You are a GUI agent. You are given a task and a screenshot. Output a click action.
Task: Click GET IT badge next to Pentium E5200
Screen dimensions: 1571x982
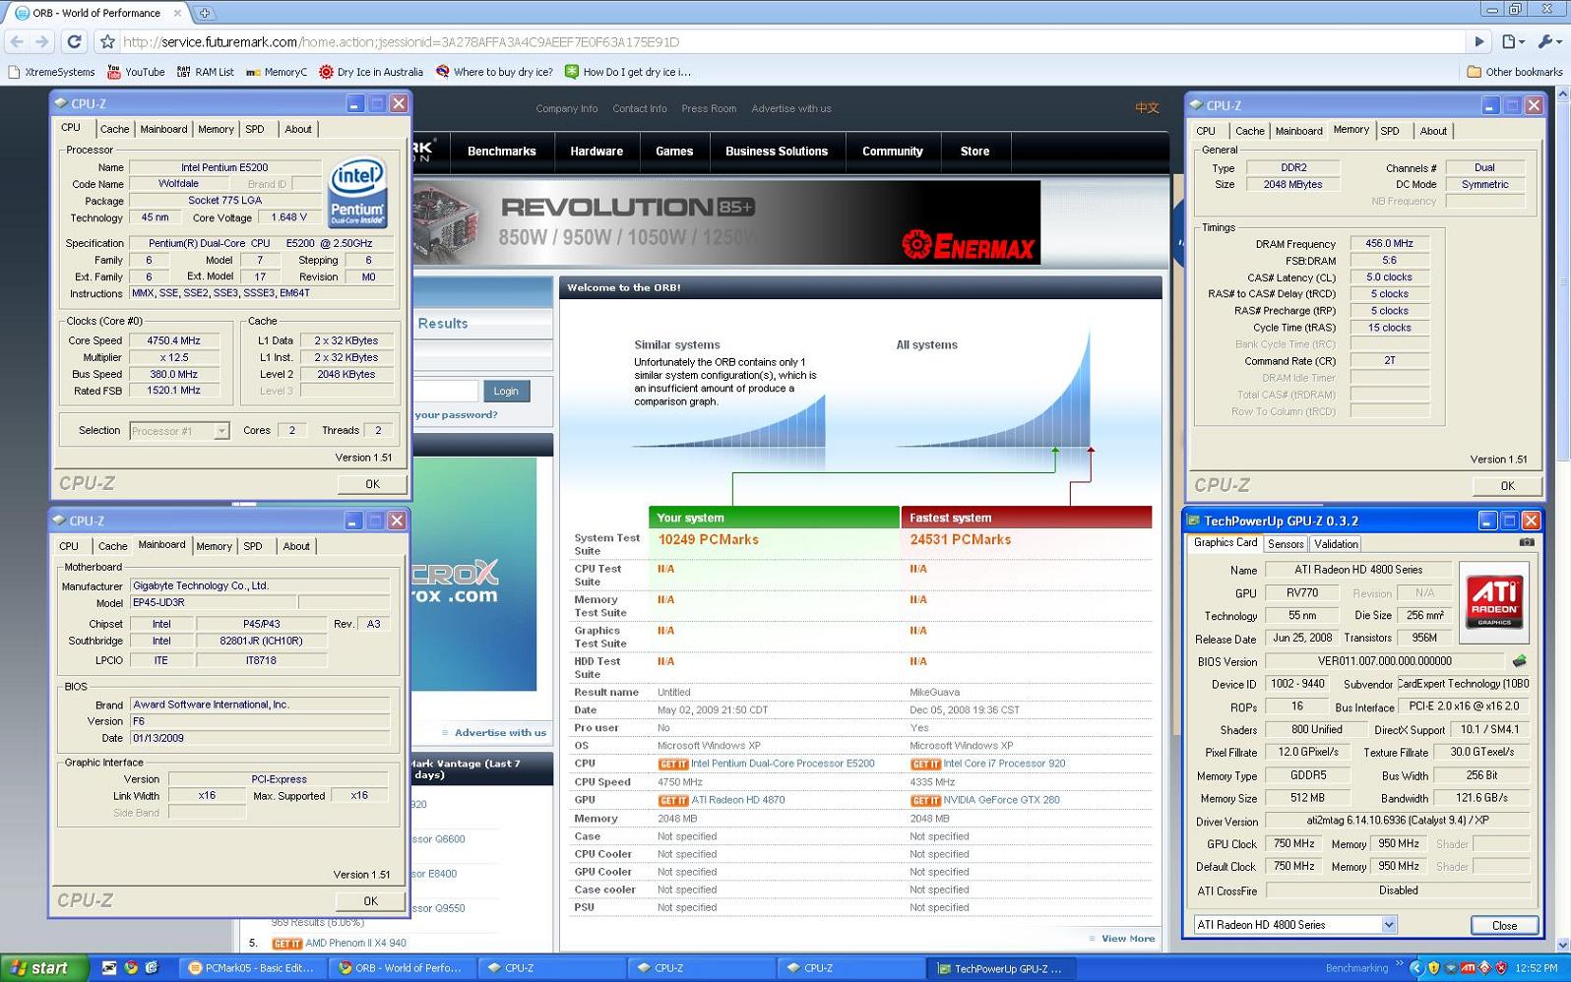point(673,764)
